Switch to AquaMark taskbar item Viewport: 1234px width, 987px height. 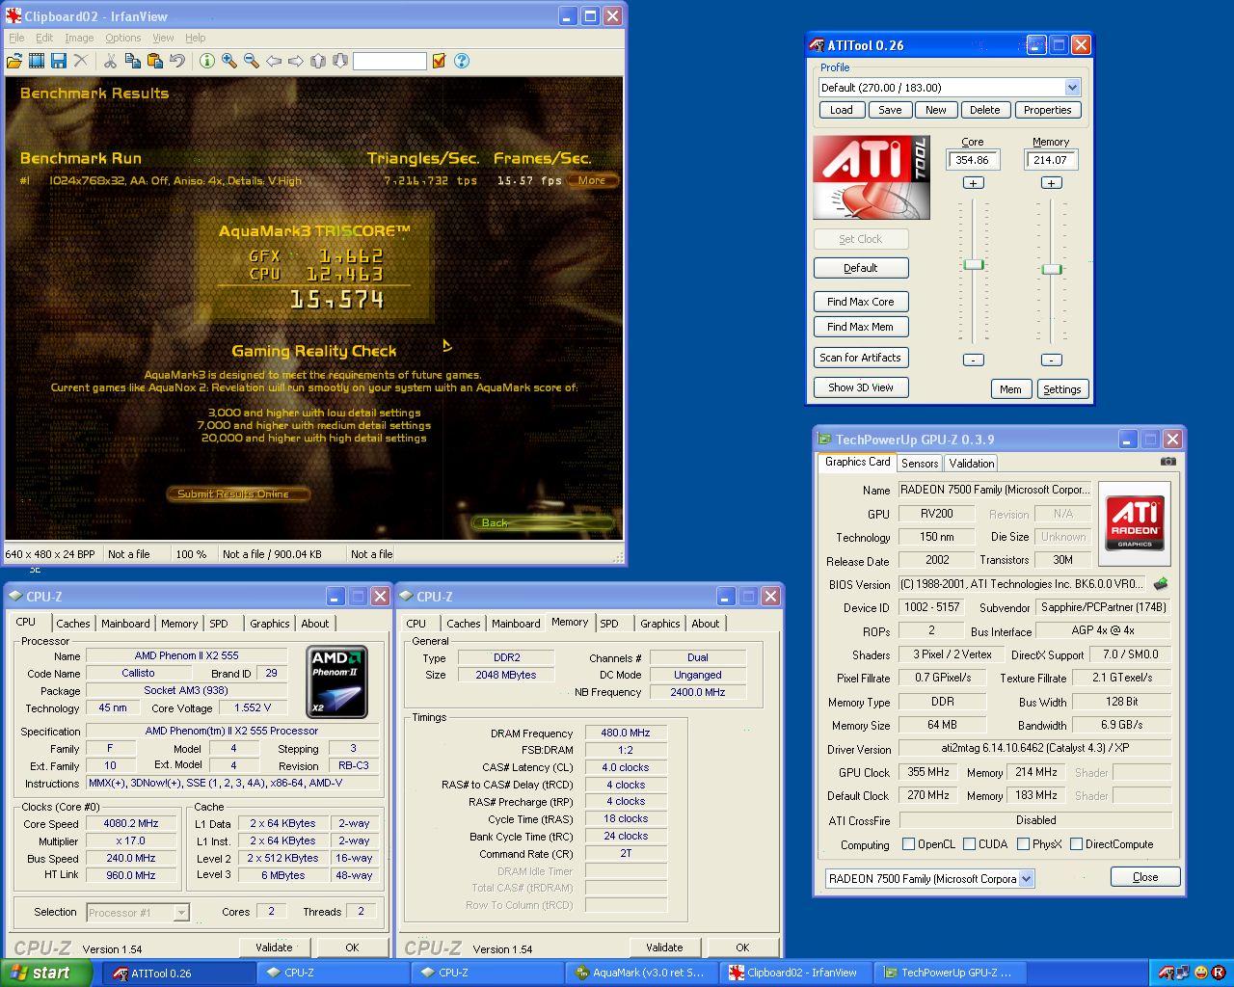pyautogui.click(x=640, y=973)
